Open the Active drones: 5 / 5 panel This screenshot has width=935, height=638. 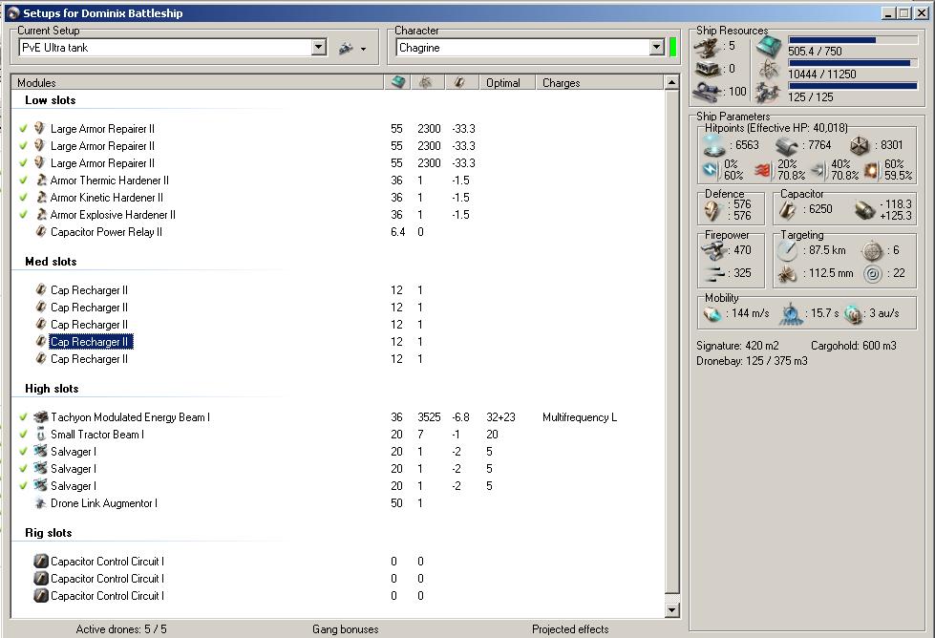[x=121, y=629]
